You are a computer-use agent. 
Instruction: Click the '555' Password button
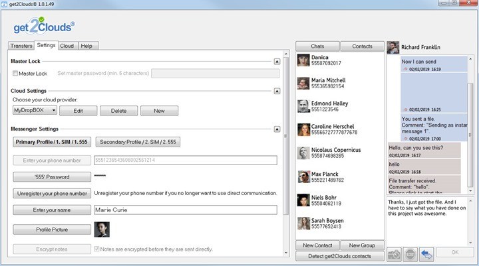tap(52, 177)
